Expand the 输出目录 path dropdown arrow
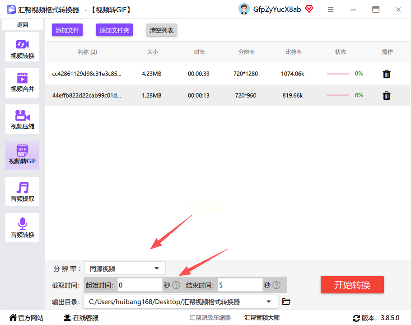Screen dimensions: 411x325 [x=269, y=301]
